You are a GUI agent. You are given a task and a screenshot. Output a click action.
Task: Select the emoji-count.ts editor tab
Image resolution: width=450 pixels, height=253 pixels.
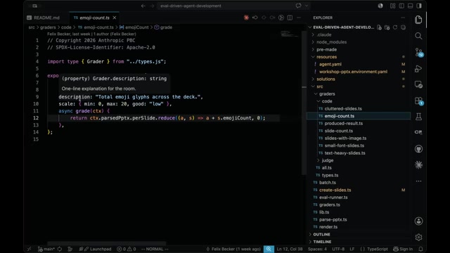click(94, 18)
